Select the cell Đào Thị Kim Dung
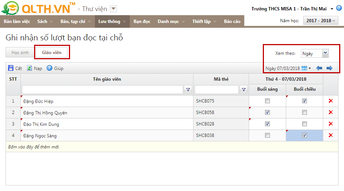The width and height of the screenshot is (344, 191). [107, 124]
